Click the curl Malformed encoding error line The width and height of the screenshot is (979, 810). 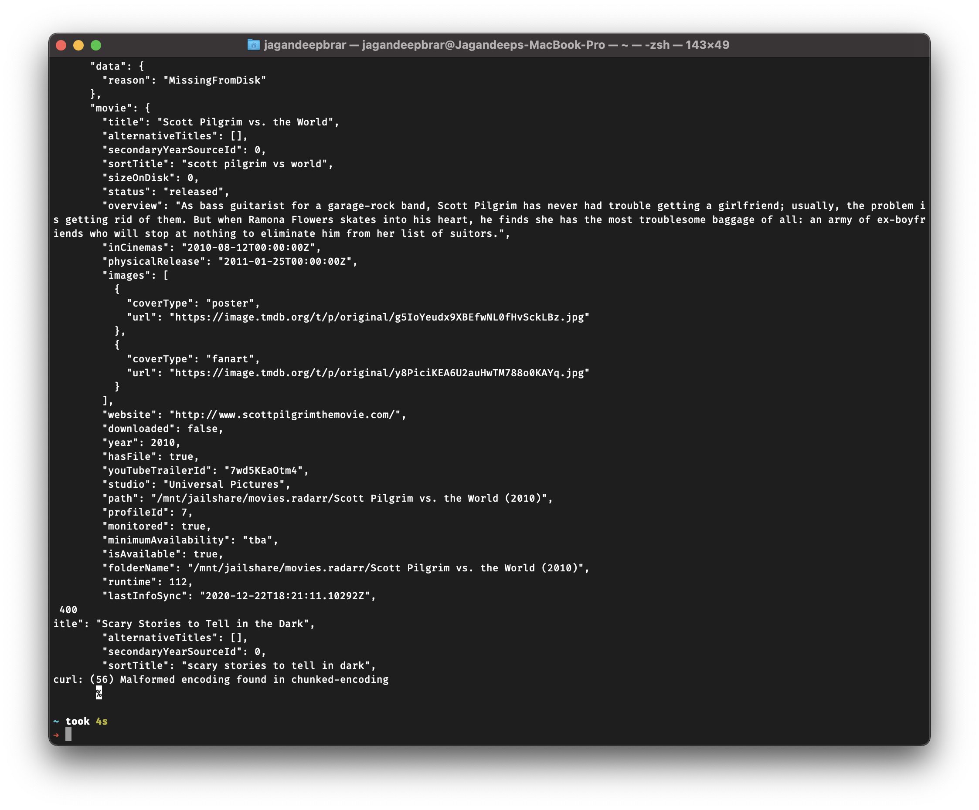tap(221, 679)
